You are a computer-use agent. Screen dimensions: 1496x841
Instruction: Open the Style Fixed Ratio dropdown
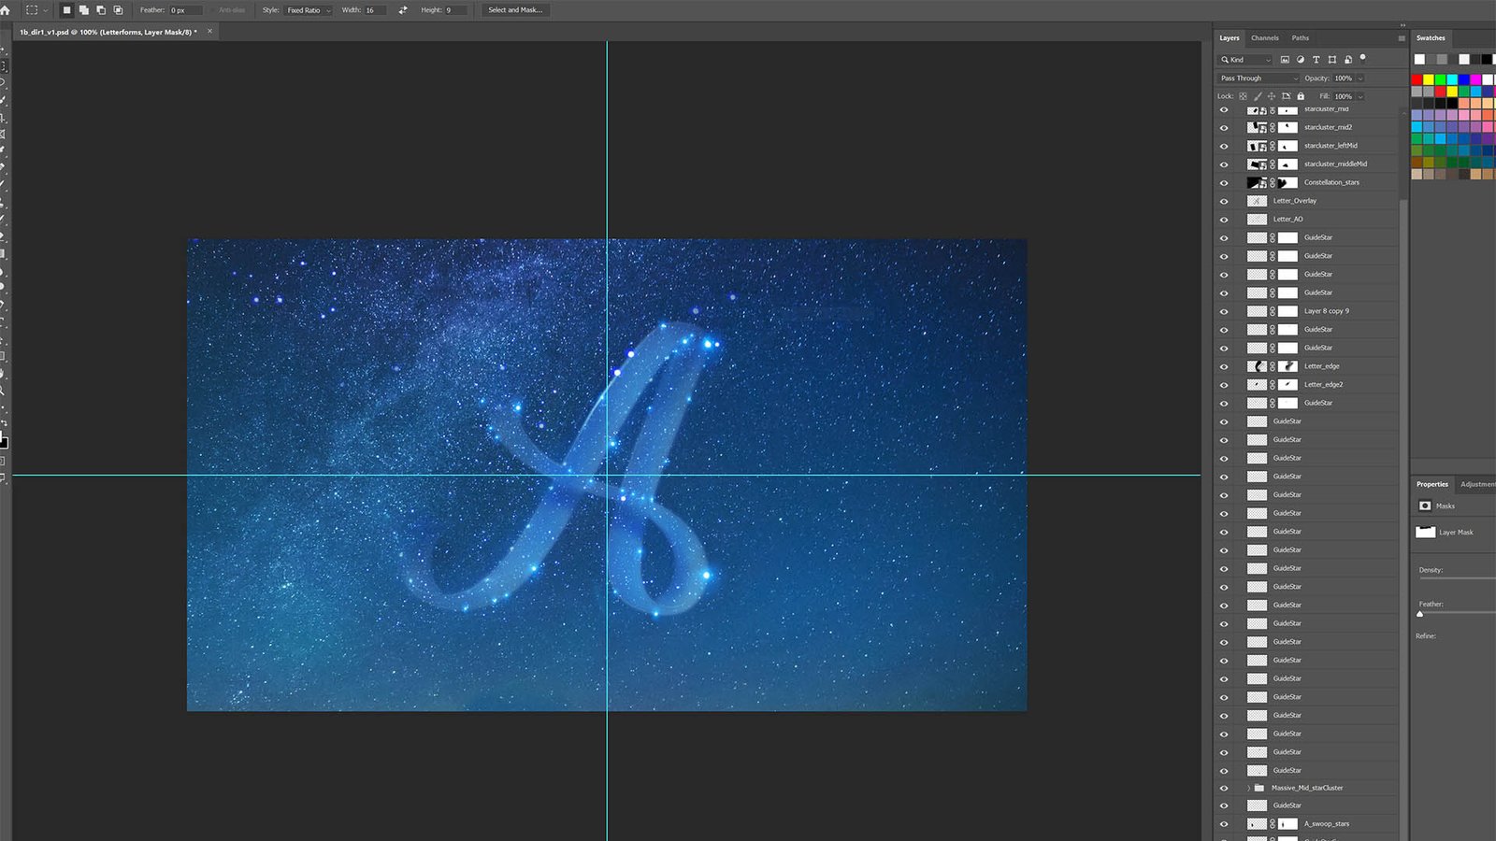(309, 10)
